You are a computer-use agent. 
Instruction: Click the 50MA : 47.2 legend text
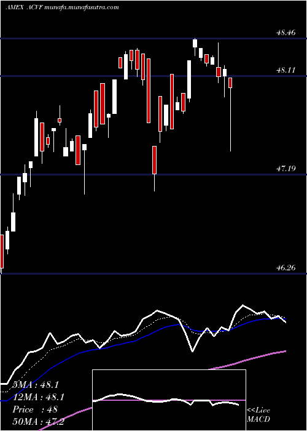click(x=39, y=421)
